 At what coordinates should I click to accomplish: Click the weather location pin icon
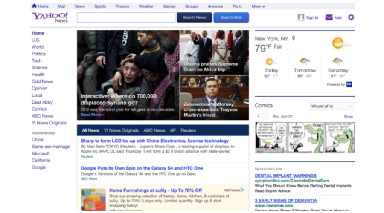pos(293,38)
